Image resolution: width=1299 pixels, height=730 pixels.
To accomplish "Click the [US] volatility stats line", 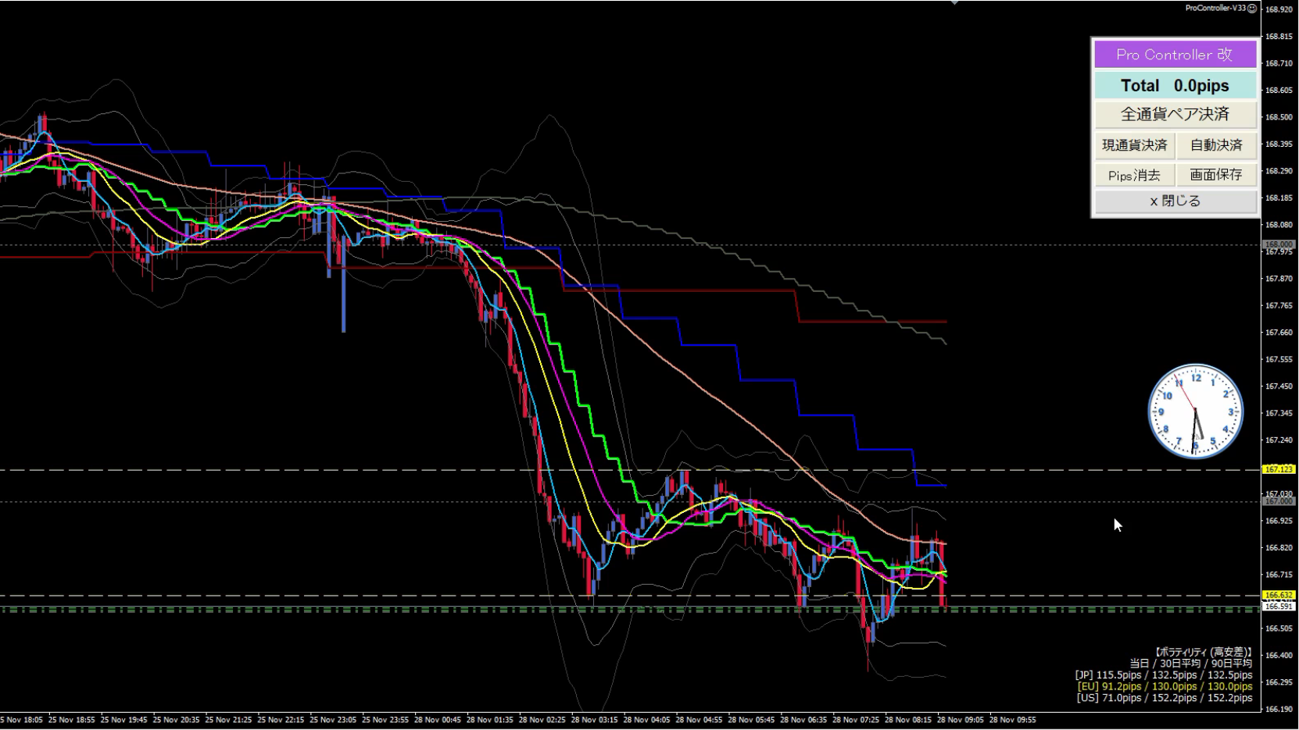I will (x=1165, y=698).
